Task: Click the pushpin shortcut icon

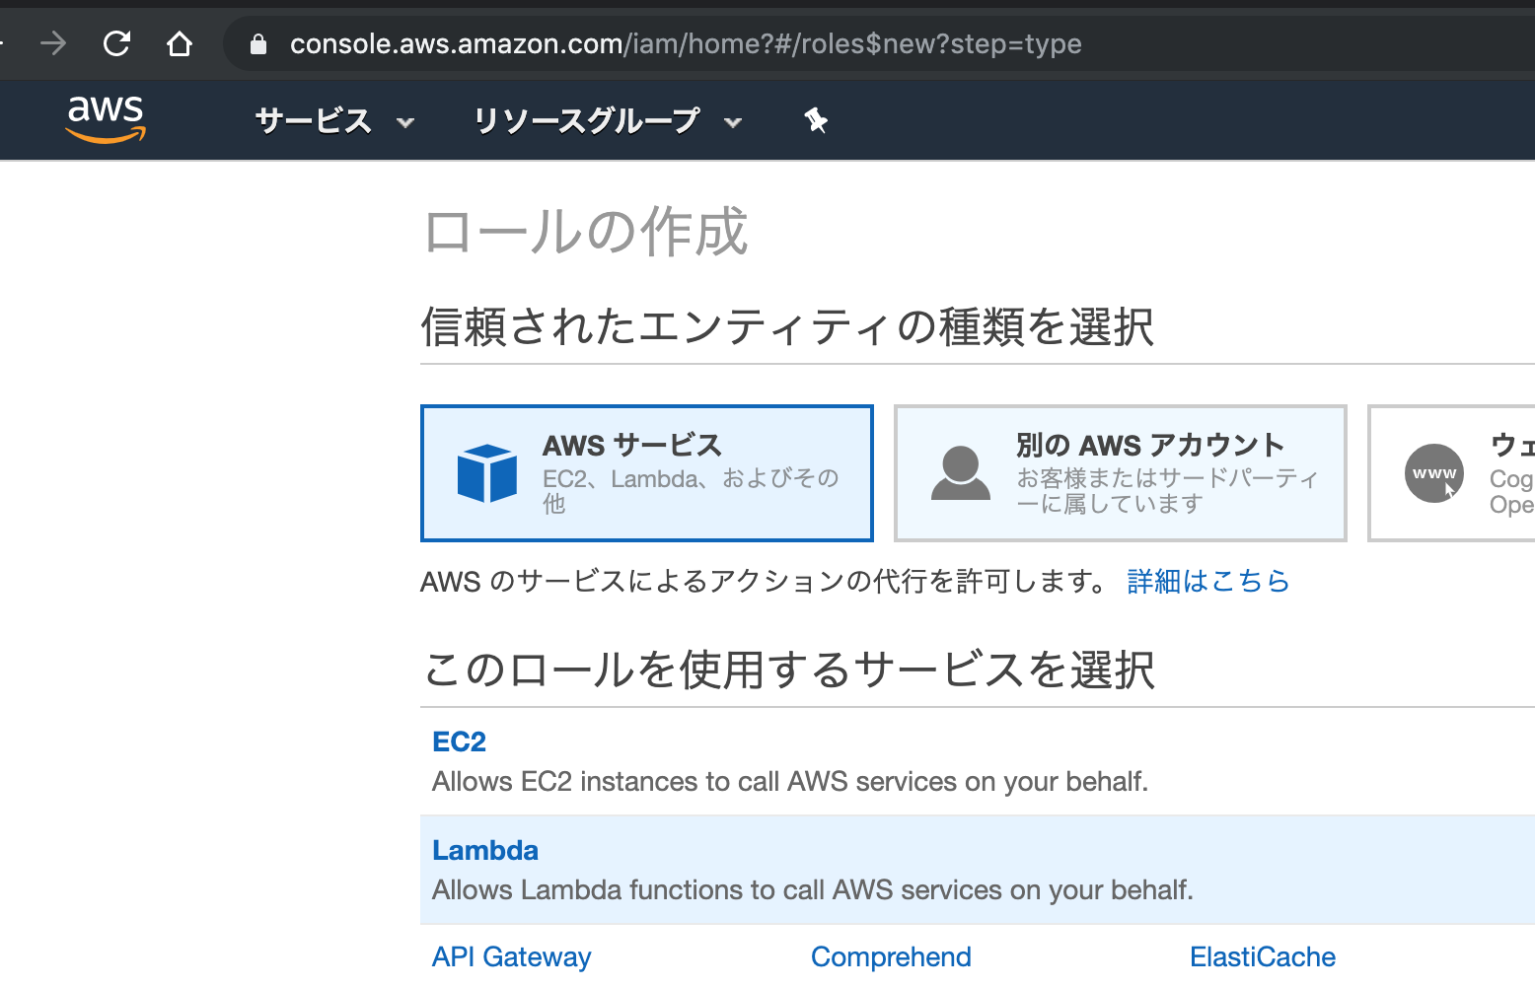Action: pos(816,121)
